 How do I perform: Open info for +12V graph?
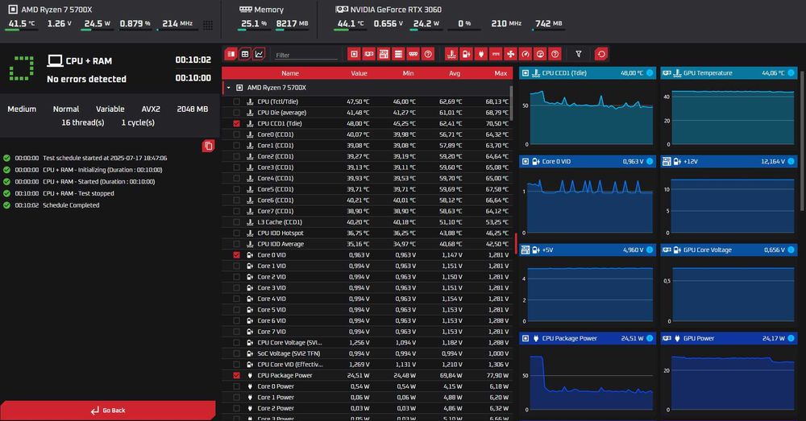coord(791,161)
